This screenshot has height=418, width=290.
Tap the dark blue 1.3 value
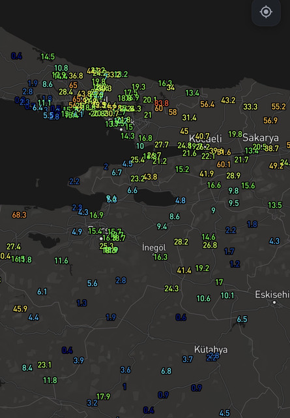click(81, 303)
